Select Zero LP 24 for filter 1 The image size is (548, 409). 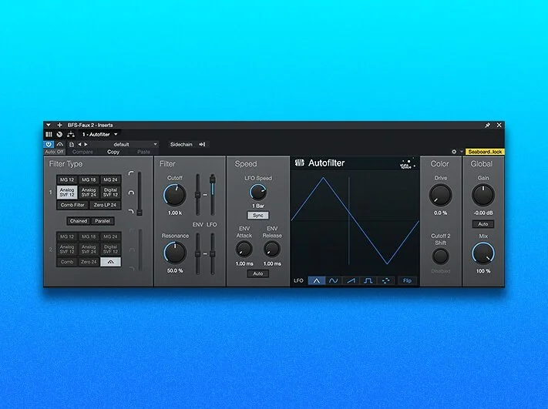[105, 205]
